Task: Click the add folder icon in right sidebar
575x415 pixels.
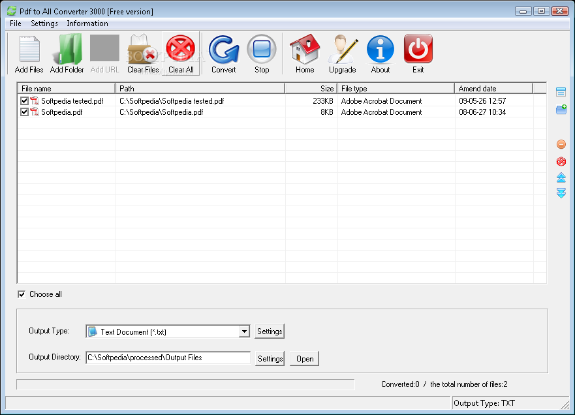Action: pos(561,109)
